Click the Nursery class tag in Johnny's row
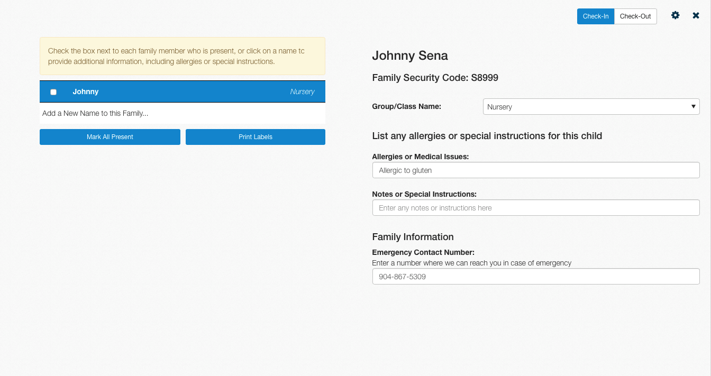The height and width of the screenshot is (376, 711). coord(302,91)
